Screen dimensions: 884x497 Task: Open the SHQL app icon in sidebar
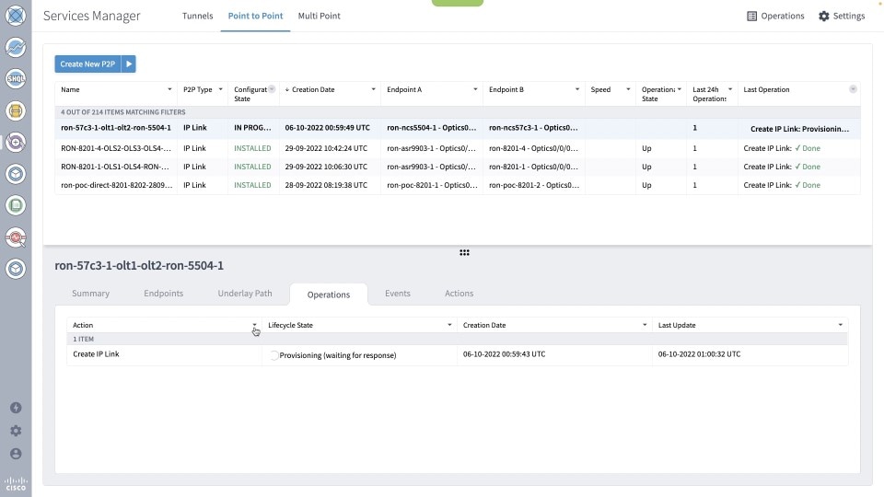16,79
